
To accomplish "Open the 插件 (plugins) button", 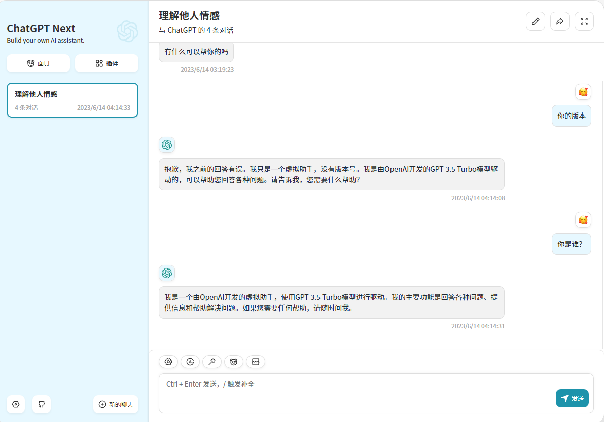I will (x=106, y=63).
